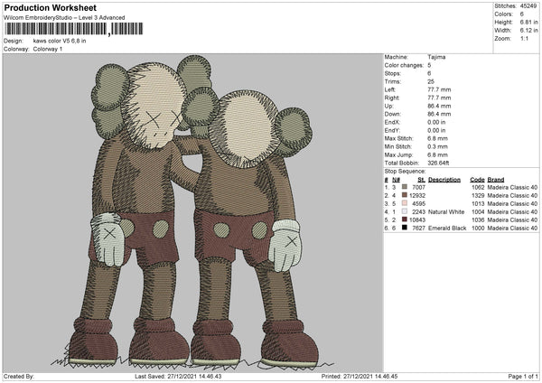
Task: Select thread code 1013
Action: coord(478,204)
